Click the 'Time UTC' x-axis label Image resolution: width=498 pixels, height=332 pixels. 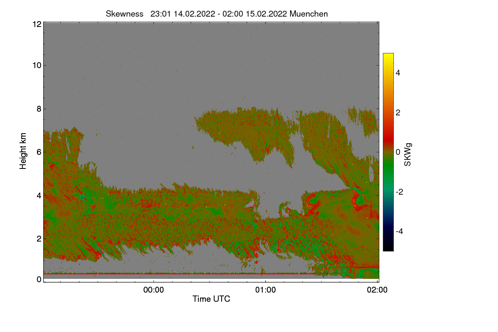[211, 298]
